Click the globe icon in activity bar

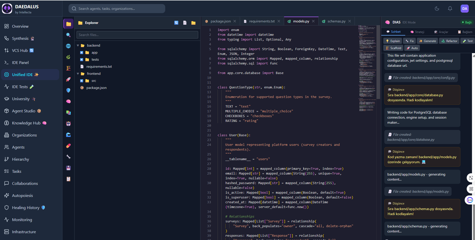69,46
